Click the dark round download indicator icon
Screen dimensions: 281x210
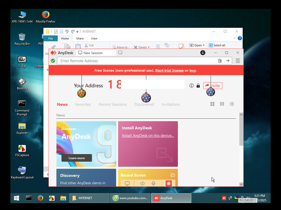(203, 53)
